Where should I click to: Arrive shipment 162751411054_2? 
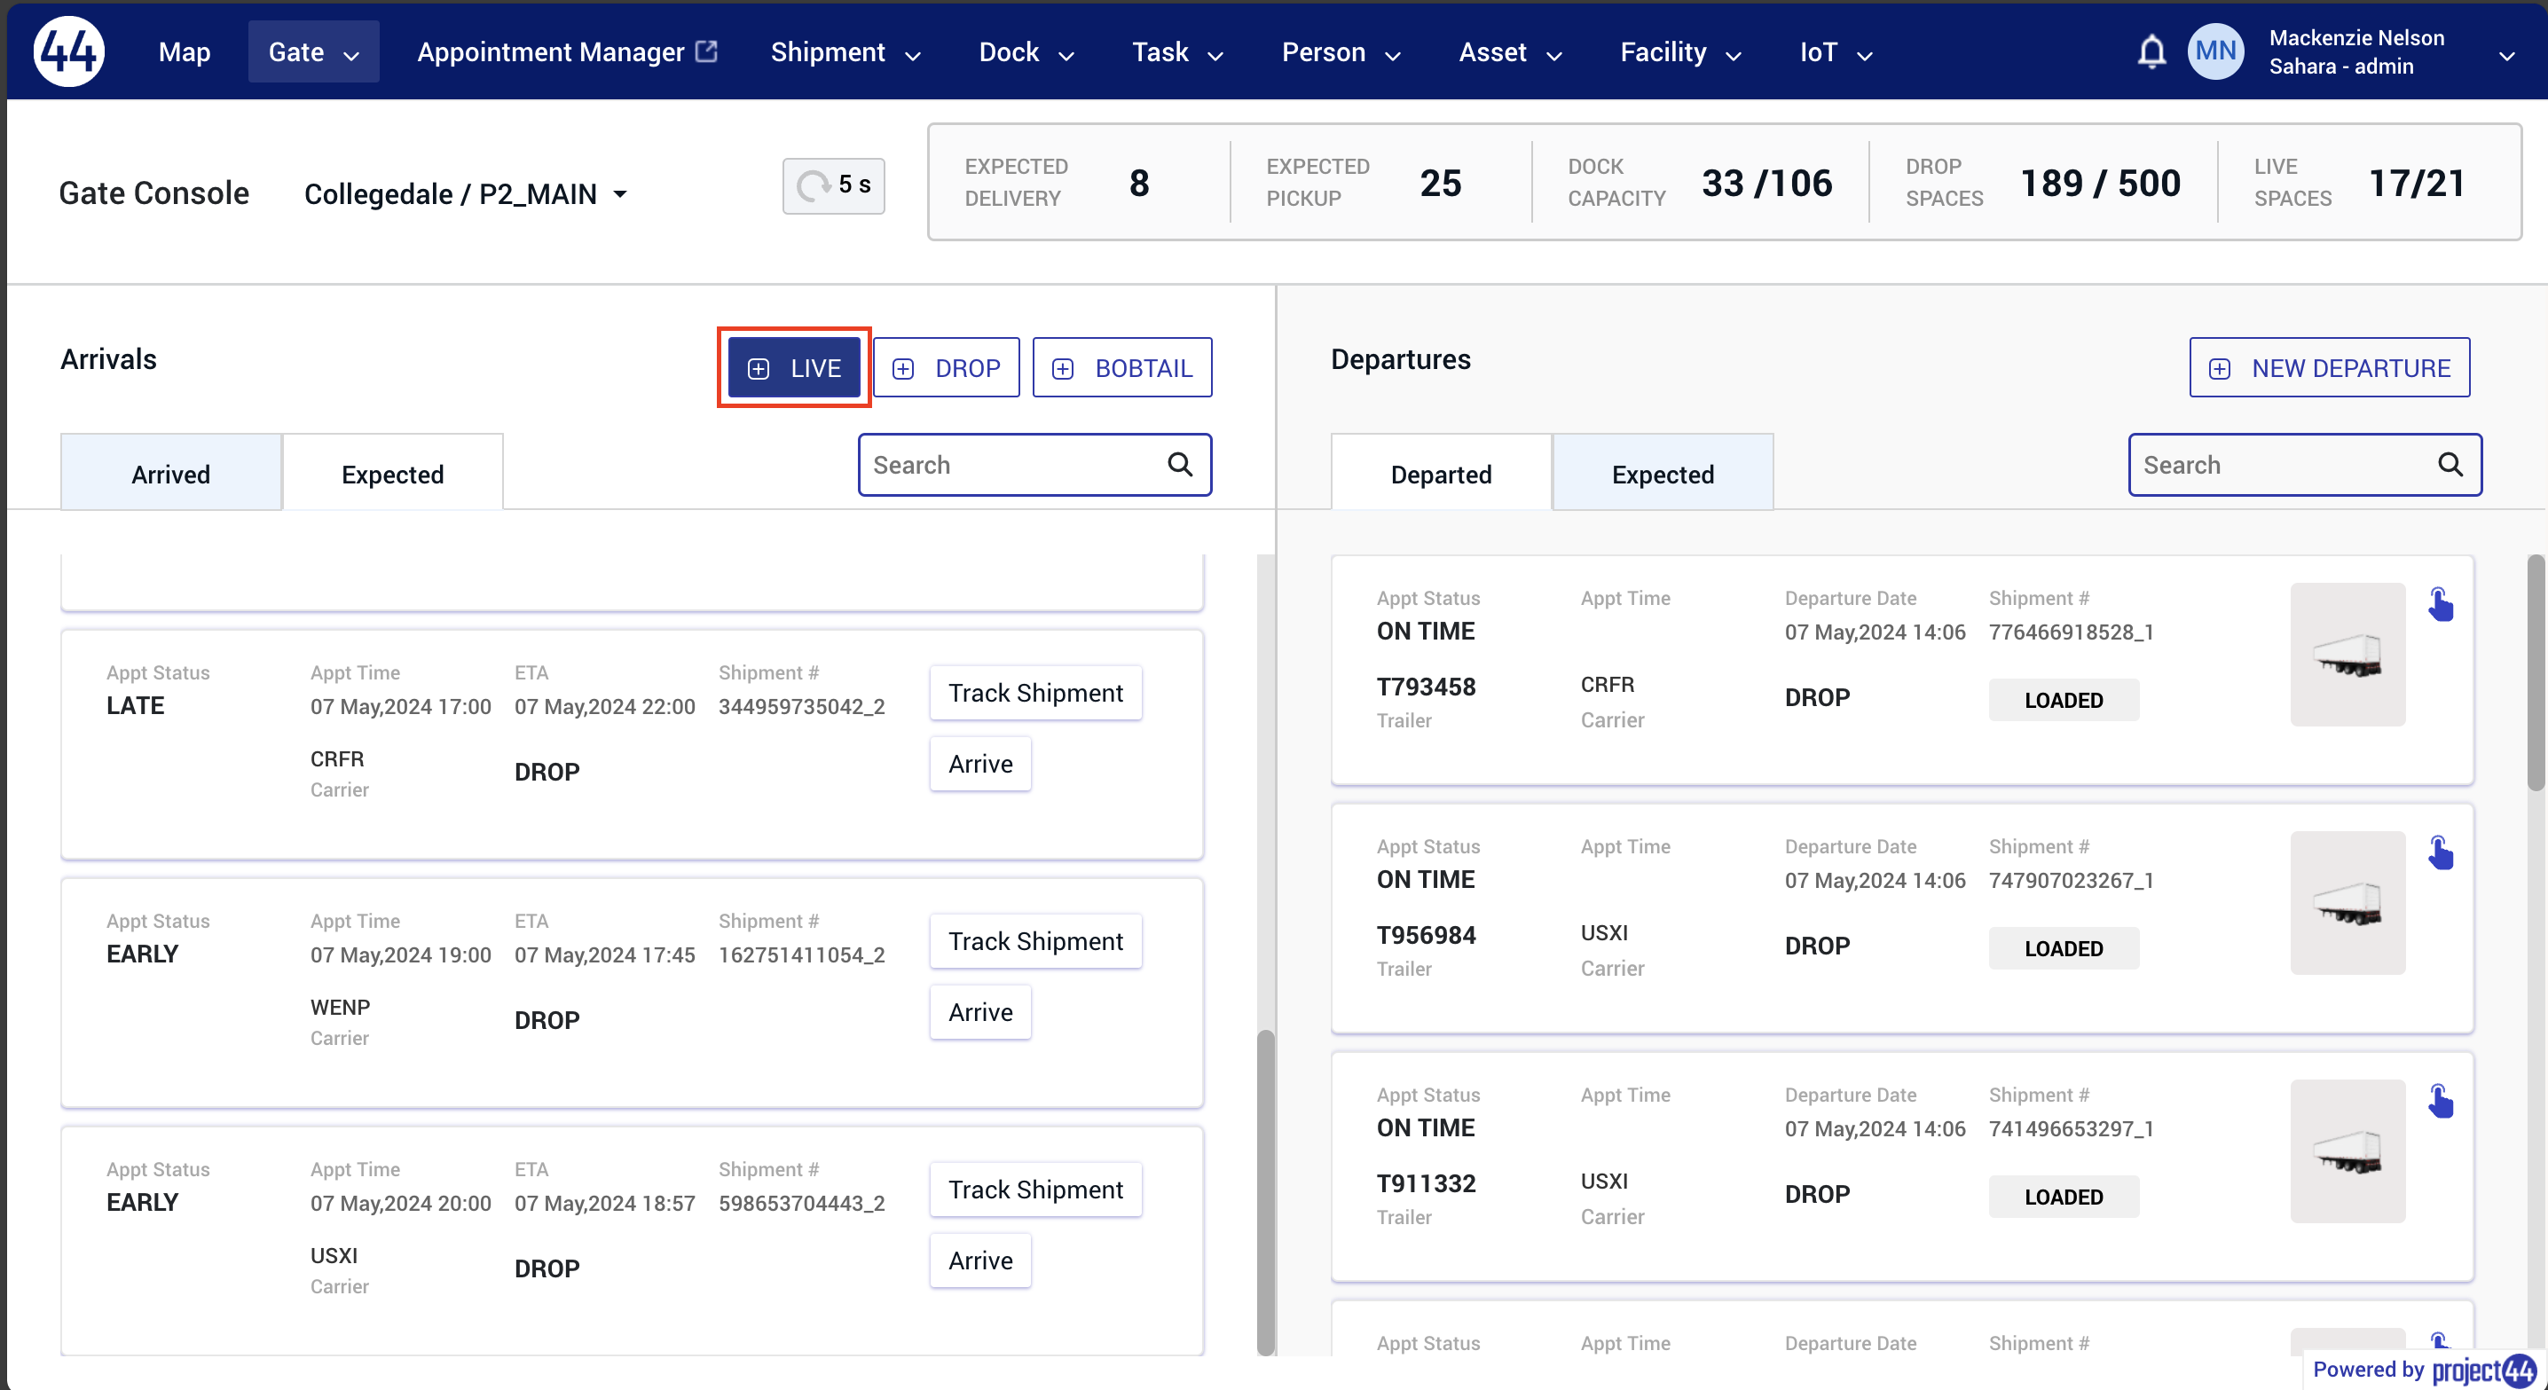click(980, 1012)
